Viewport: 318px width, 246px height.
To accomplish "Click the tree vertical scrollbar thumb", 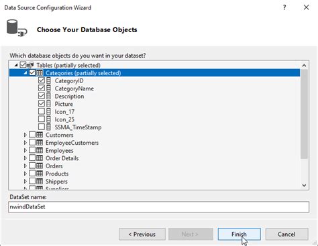I will (x=304, y=114).
